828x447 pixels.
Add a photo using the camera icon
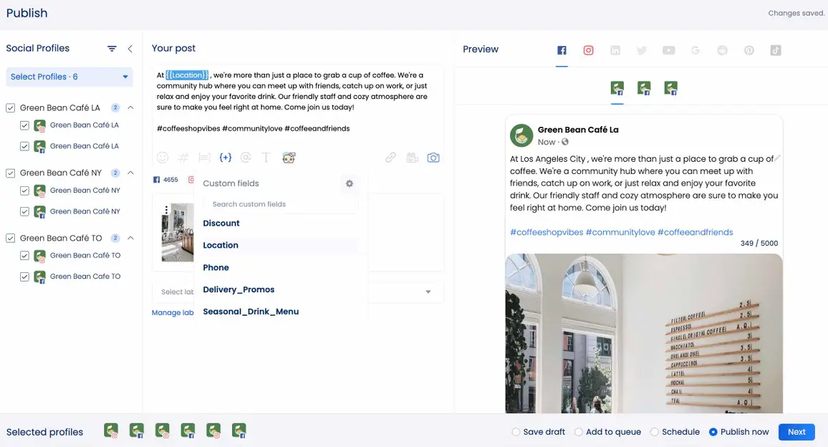[433, 157]
